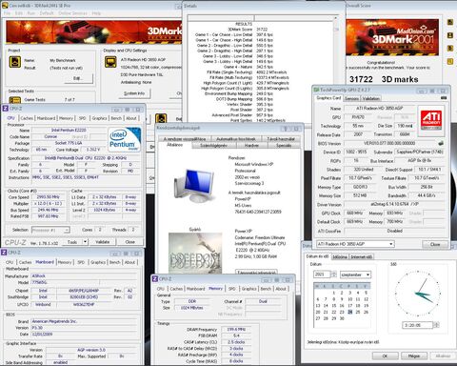The height and width of the screenshot is (366, 457).
Task: Click the Close button in GPU-Z
Action: pyautogui.click(x=435, y=244)
